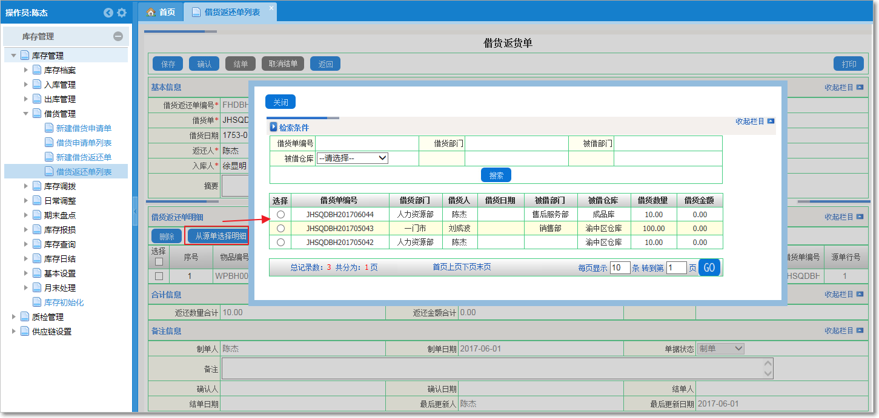Click the 备注 textarea scrollbar
The width and height of the screenshot is (879, 418).
coord(768,368)
